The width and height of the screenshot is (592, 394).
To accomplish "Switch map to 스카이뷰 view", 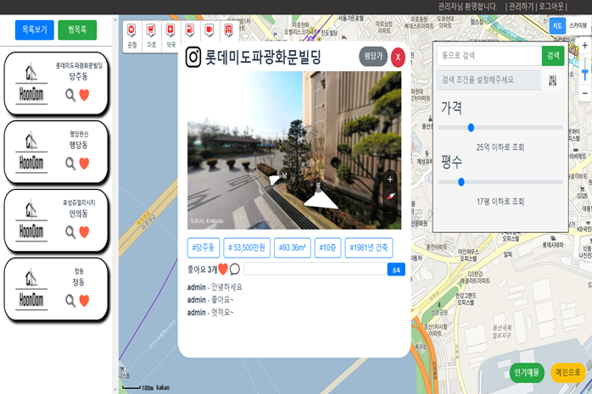I will click(x=578, y=25).
